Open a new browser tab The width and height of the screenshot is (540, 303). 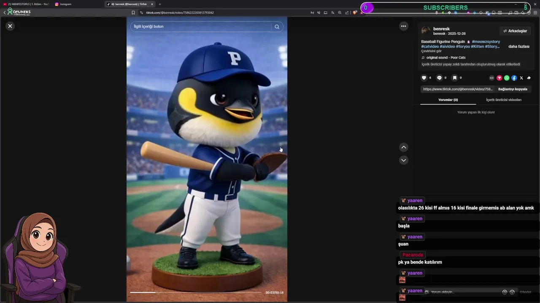[x=160, y=4]
